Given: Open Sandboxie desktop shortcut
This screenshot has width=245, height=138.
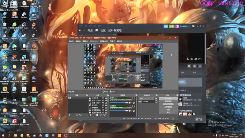Looking at the screenshot, I should click(x=24, y=102).
